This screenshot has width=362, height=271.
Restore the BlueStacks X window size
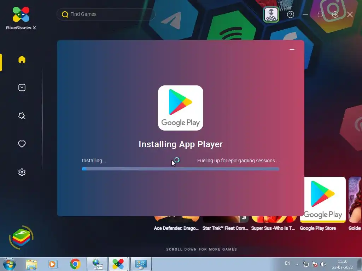[x=320, y=14]
